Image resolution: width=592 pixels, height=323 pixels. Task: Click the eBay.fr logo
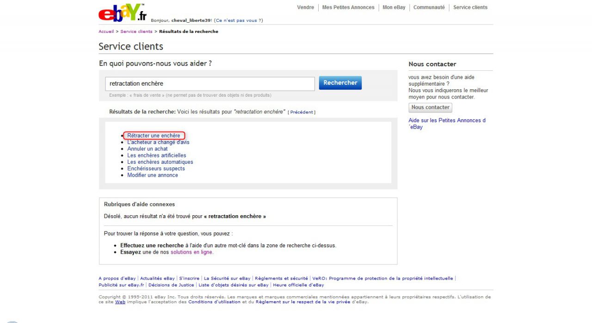point(122,13)
